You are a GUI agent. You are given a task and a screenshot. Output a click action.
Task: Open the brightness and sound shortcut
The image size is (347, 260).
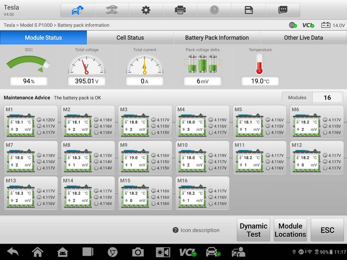click(x=163, y=252)
